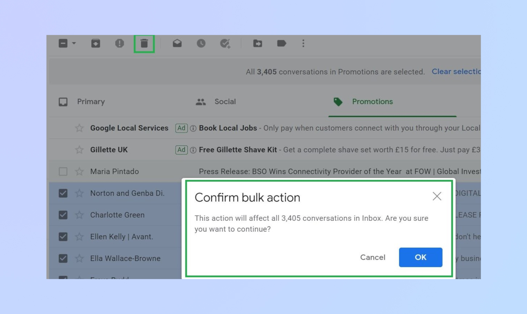Click the Add to Tasks icon

pyautogui.click(x=225, y=43)
